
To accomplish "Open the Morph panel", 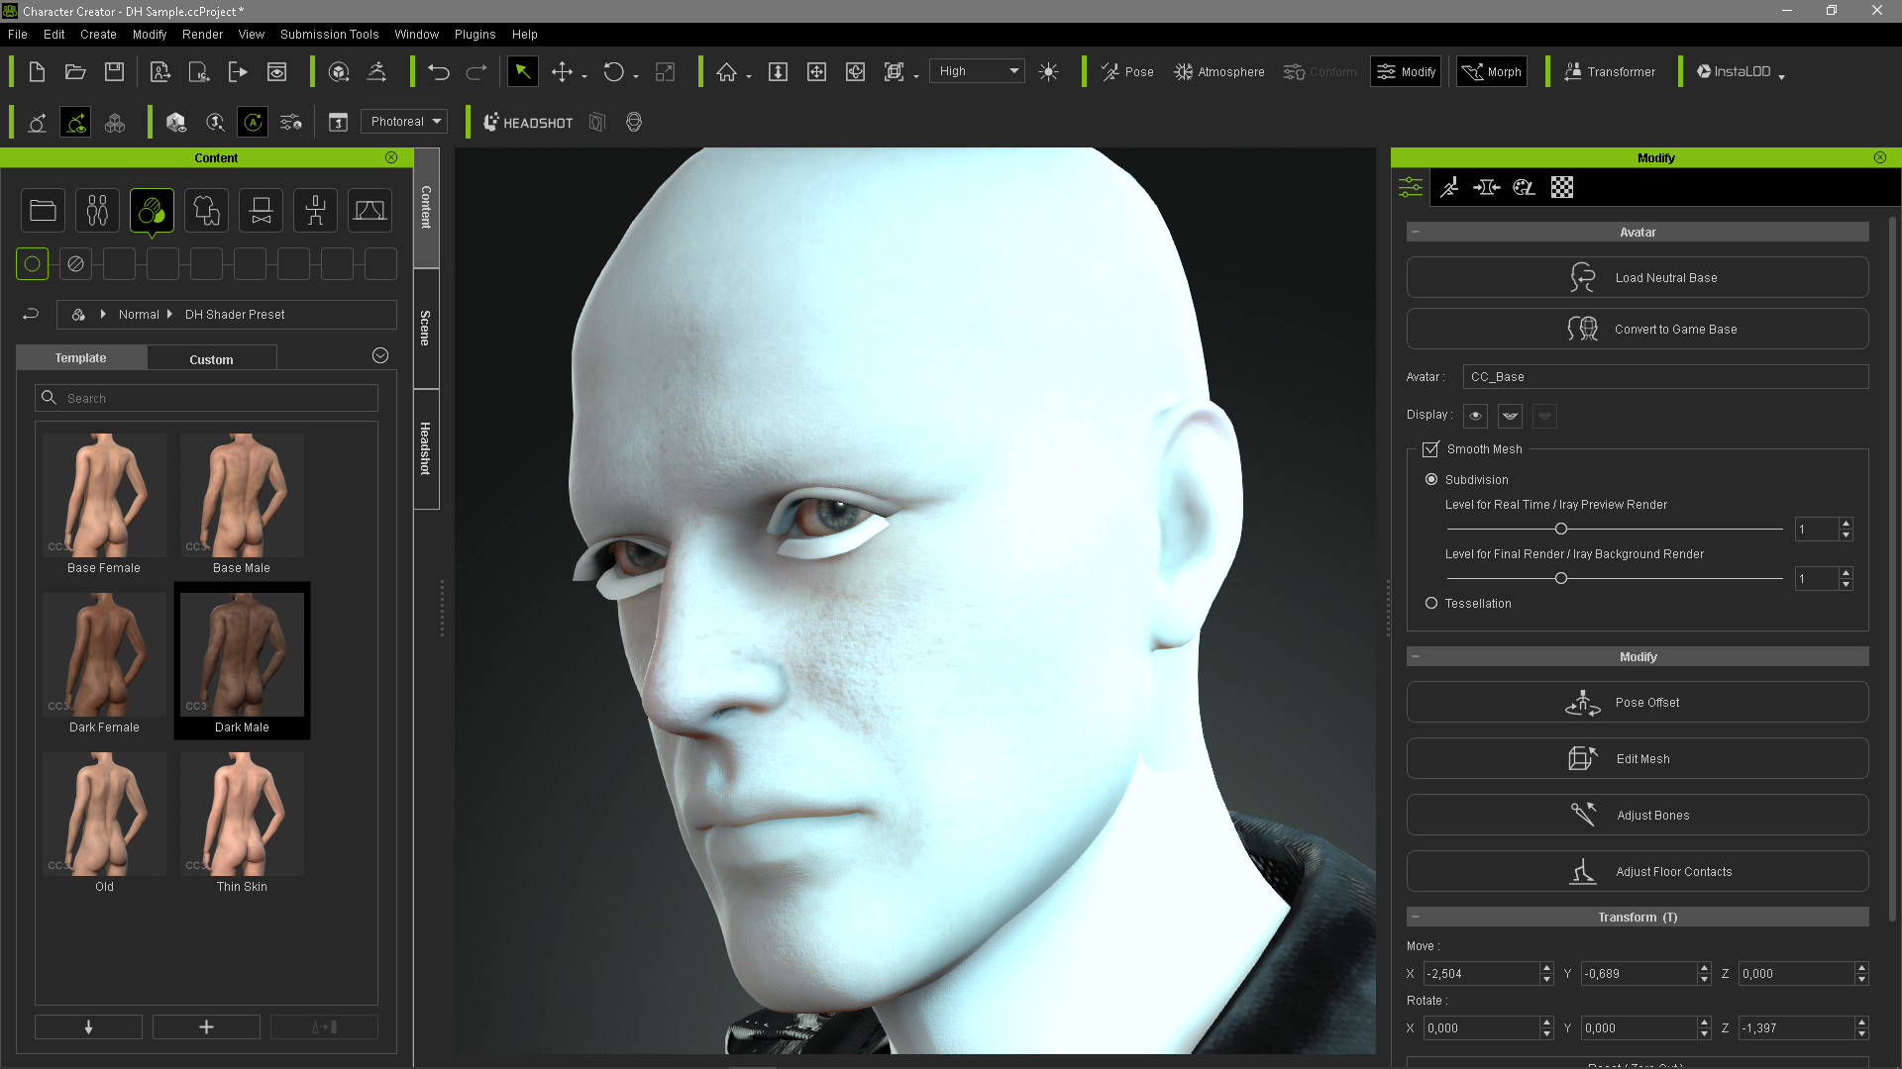I will click(1492, 71).
